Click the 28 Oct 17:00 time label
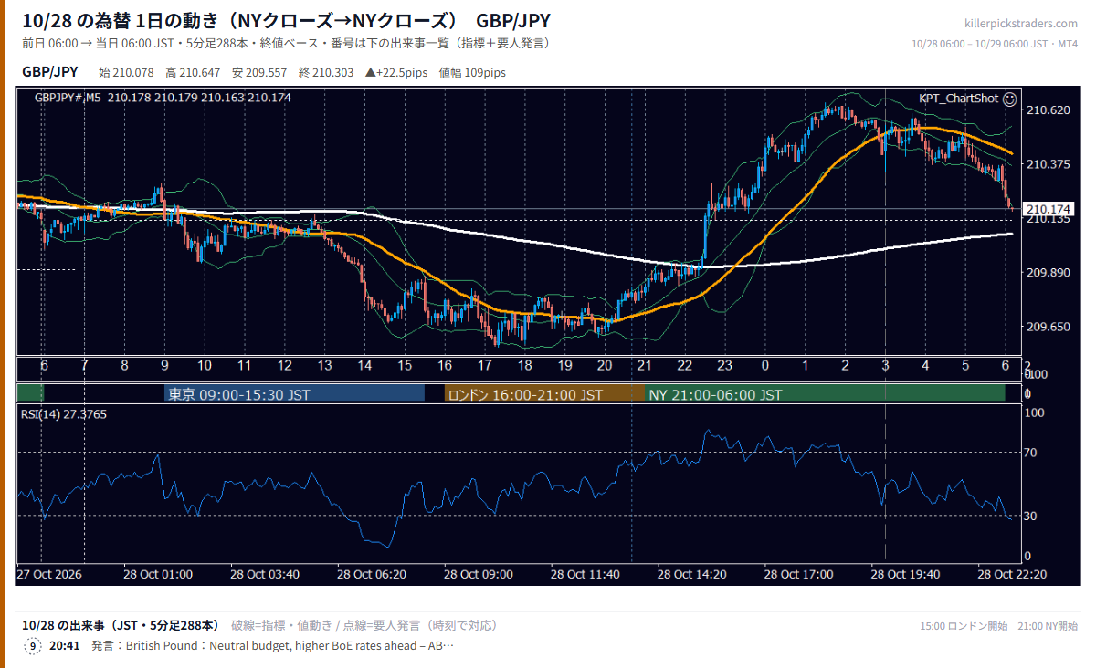This screenshot has height=668, width=1096. coord(799,574)
